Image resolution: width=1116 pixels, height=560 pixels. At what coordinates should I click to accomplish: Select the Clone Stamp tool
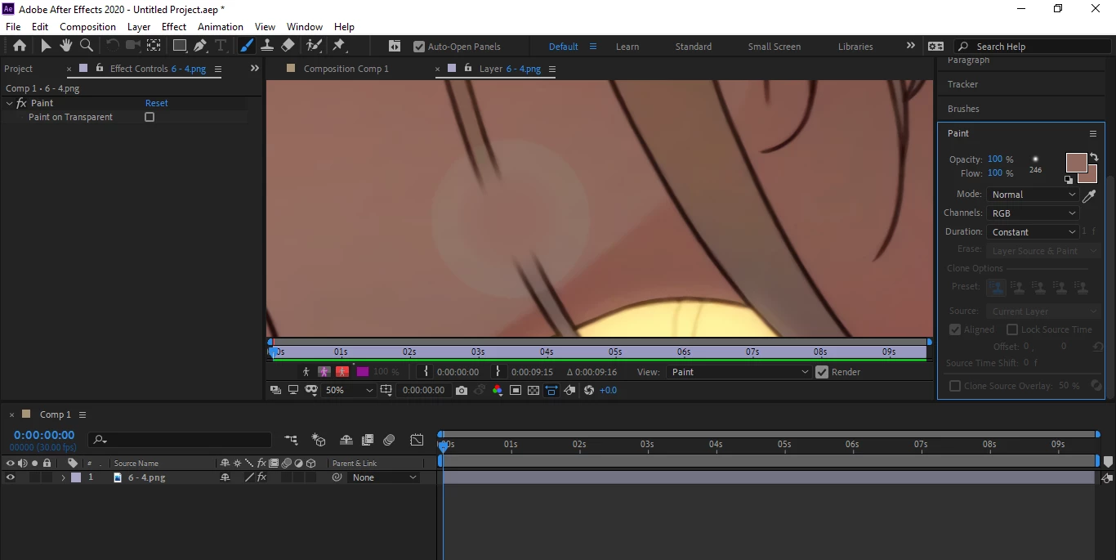point(266,46)
